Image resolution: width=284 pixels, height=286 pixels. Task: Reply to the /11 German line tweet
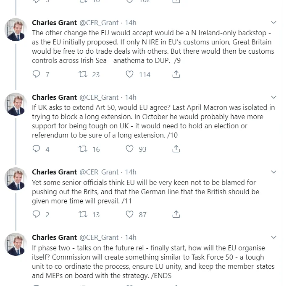pos(36,214)
